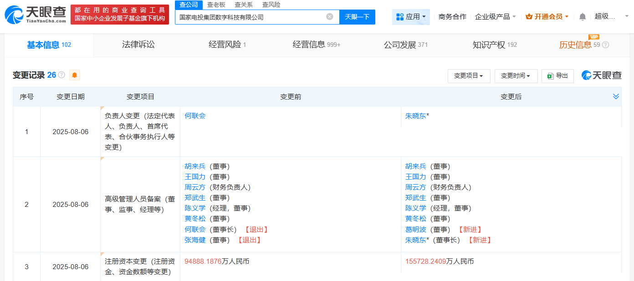
Task: Open 何联会 person profile link
Action: tap(195, 115)
